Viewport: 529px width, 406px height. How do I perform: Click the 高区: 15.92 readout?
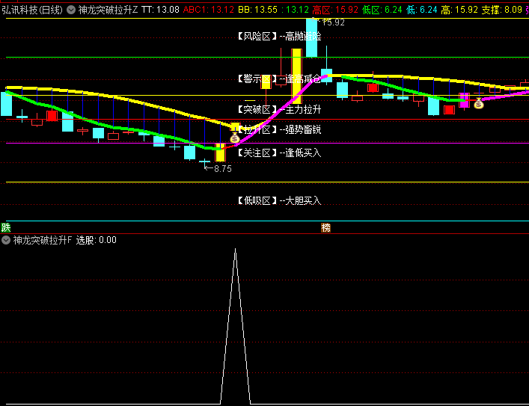335,10
